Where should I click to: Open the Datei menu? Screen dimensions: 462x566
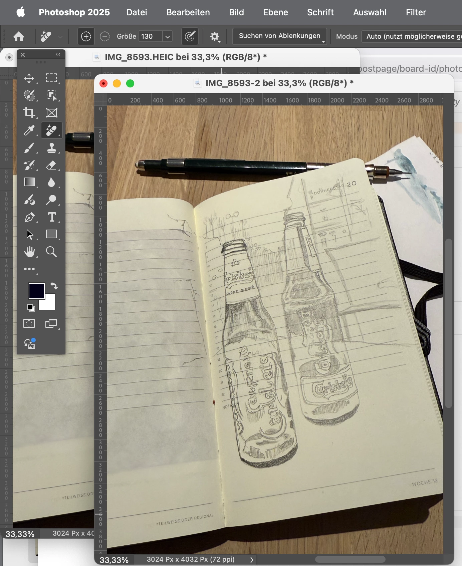[x=137, y=12]
